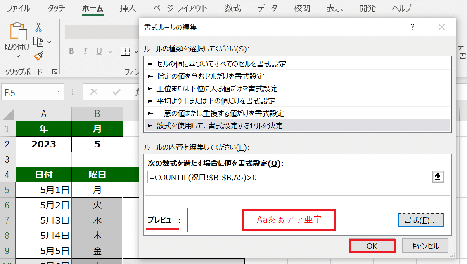Image resolution: width=467 pixels, height=264 pixels.
Task: Open the 数式 (Formulas) ribbon tab
Action: click(x=233, y=8)
